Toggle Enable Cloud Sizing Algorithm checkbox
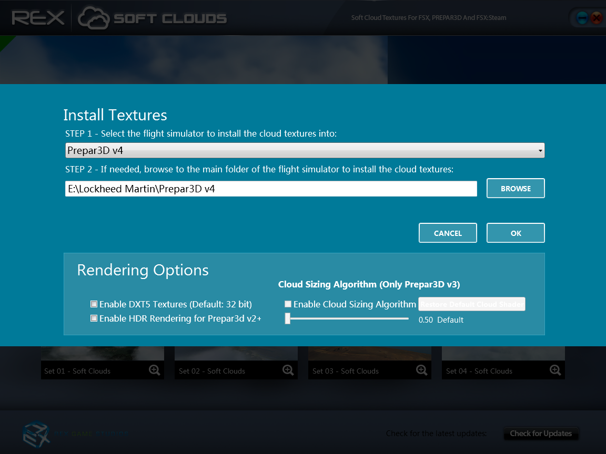606x454 pixels. [x=288, y=304]
